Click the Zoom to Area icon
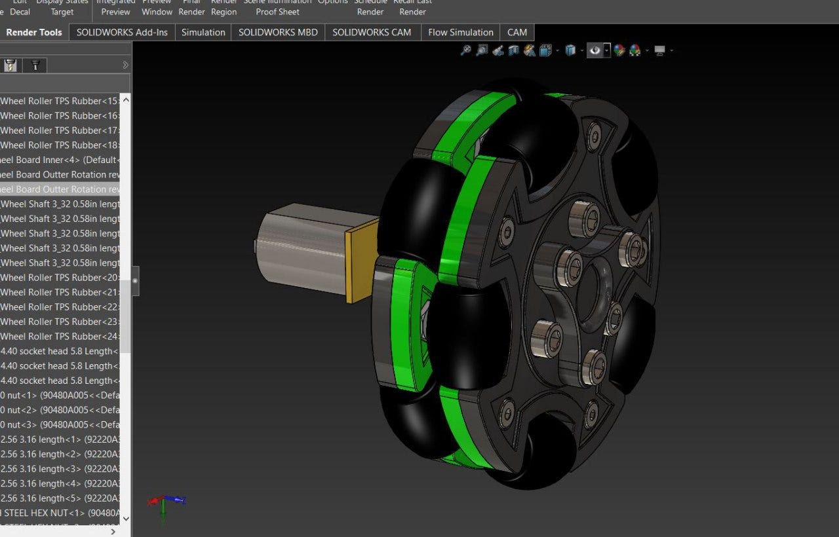Screen dimensions: 839x537 pyautogui.click(x=482, y=50)
